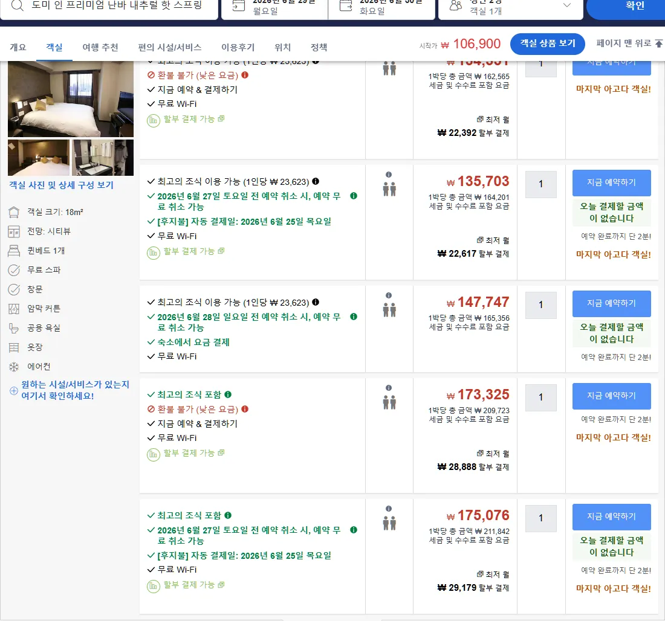Screen dimensions: 665x621
Task: Switch to the 편의 시설/서비스 tab
Action: pos(170,48)
